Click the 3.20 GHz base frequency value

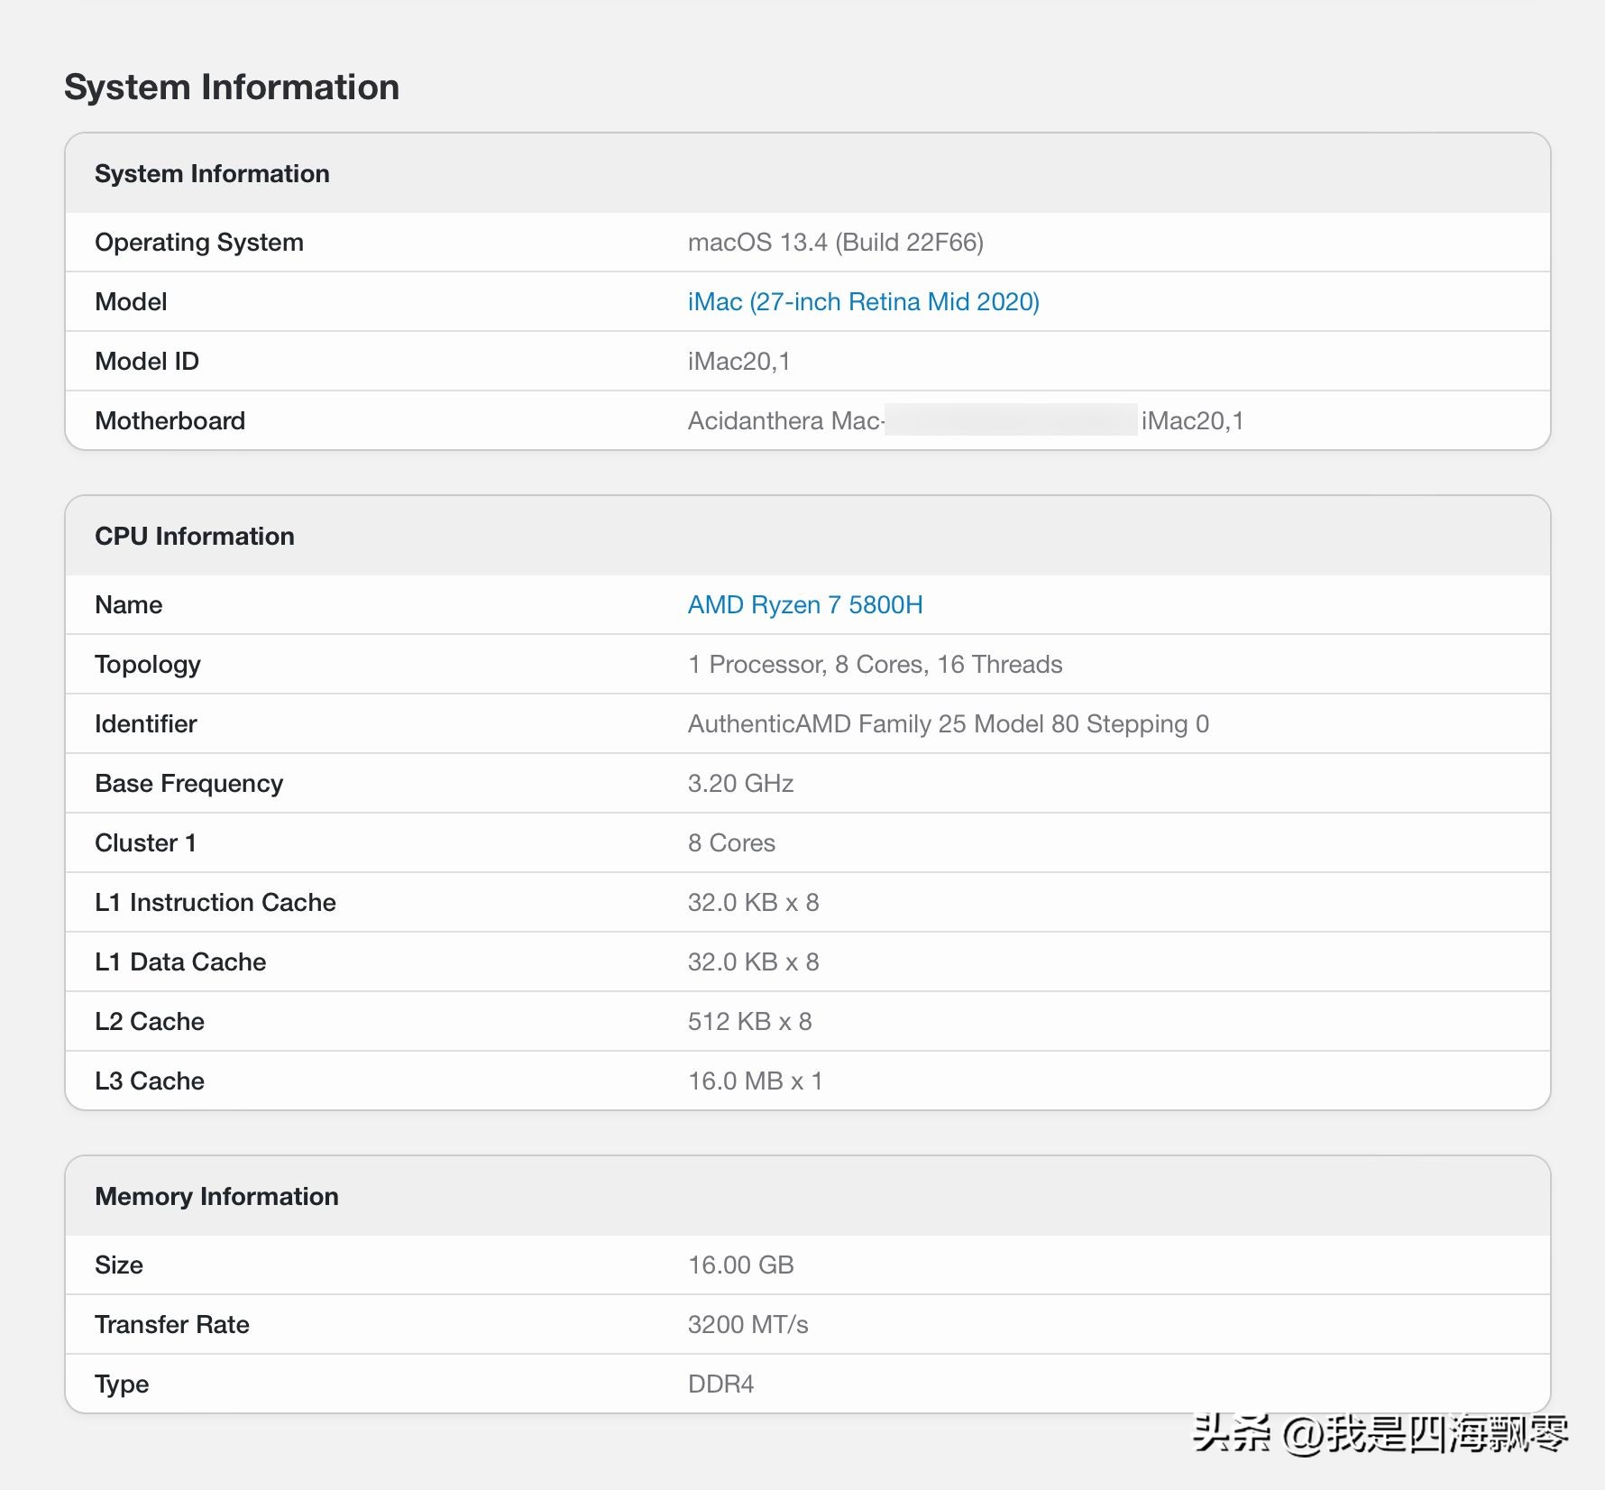(740, 783)
